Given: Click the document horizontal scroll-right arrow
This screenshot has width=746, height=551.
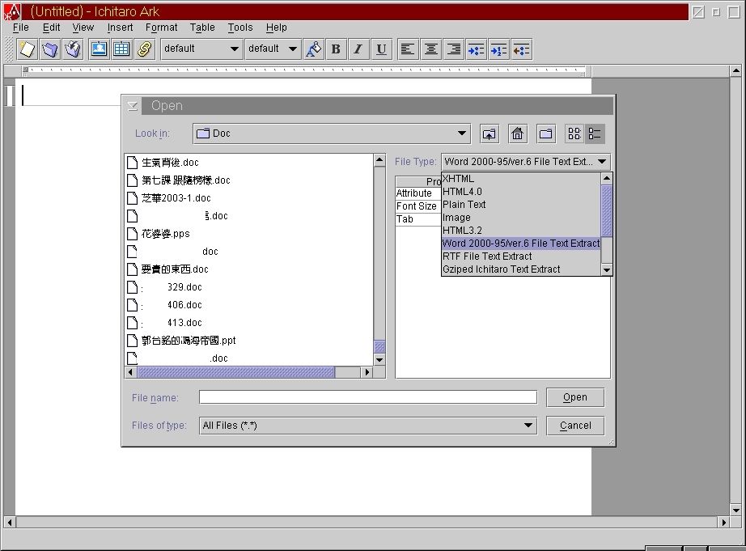Looking at the screenshot, I should point(723,522).
